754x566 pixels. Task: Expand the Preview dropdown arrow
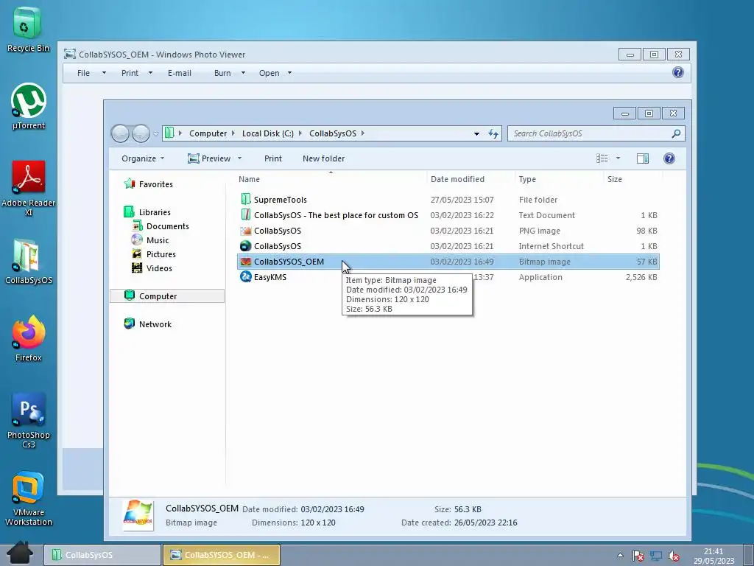[x=239, y=158]
